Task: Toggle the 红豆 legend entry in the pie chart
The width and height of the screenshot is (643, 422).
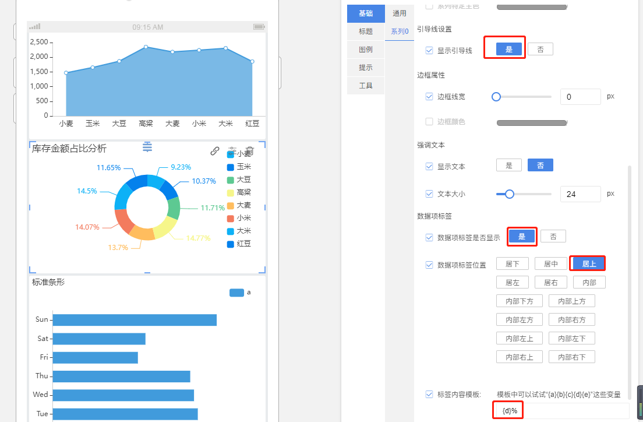Action: click(x=239, y=244)
